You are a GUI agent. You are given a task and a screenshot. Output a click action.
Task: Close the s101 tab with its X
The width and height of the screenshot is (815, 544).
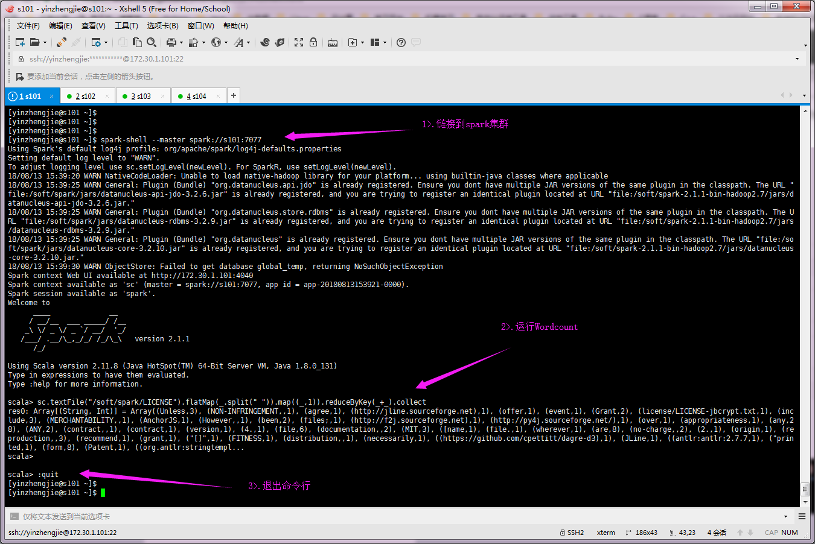52,96
